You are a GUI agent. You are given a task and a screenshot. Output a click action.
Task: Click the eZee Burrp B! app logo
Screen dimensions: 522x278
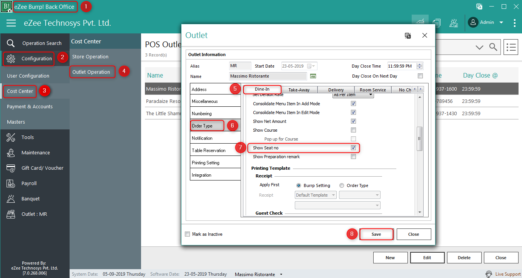tap(7, 7)
